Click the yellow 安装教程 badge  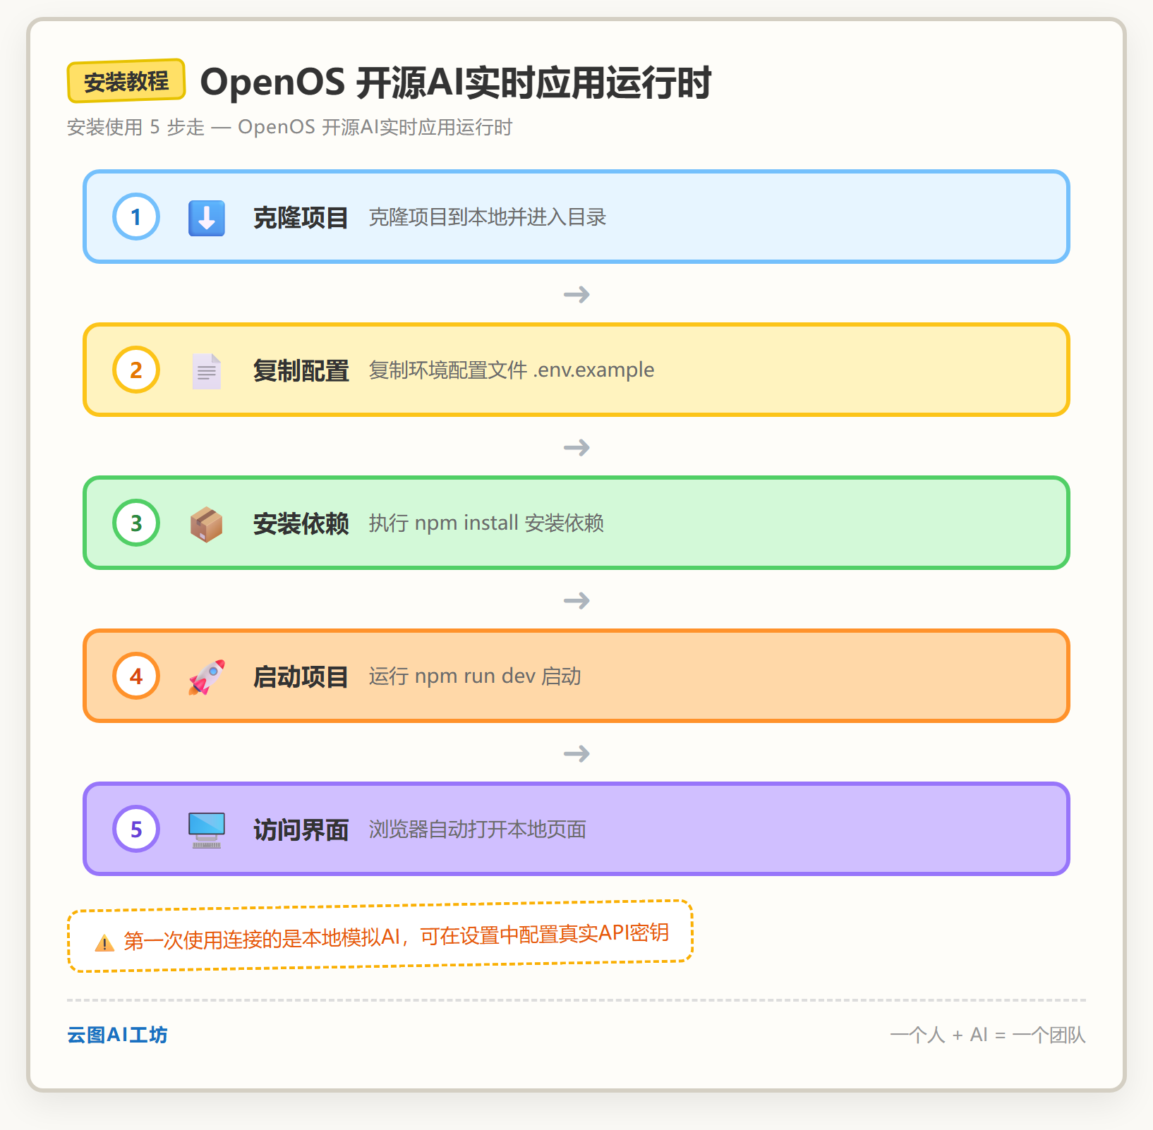coord(126,81)
